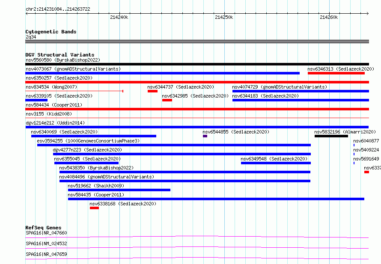Click SPAG16|NM_024532 gene label
Image resolution: width=381 pixels, height=264 pixels.
click(46, 243)
